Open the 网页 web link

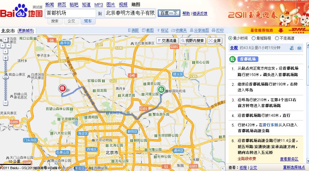(62, 5)
